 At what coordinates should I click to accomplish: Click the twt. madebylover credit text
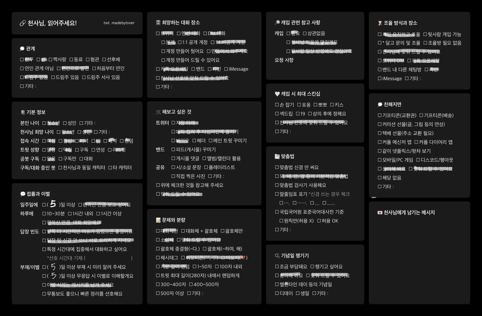point(119,23)
